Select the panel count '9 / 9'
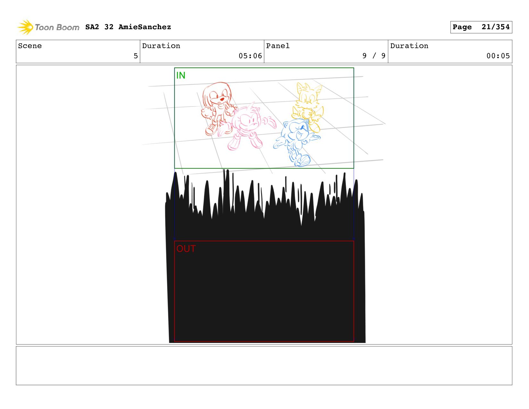529x409 pixels. pos(374,56)
